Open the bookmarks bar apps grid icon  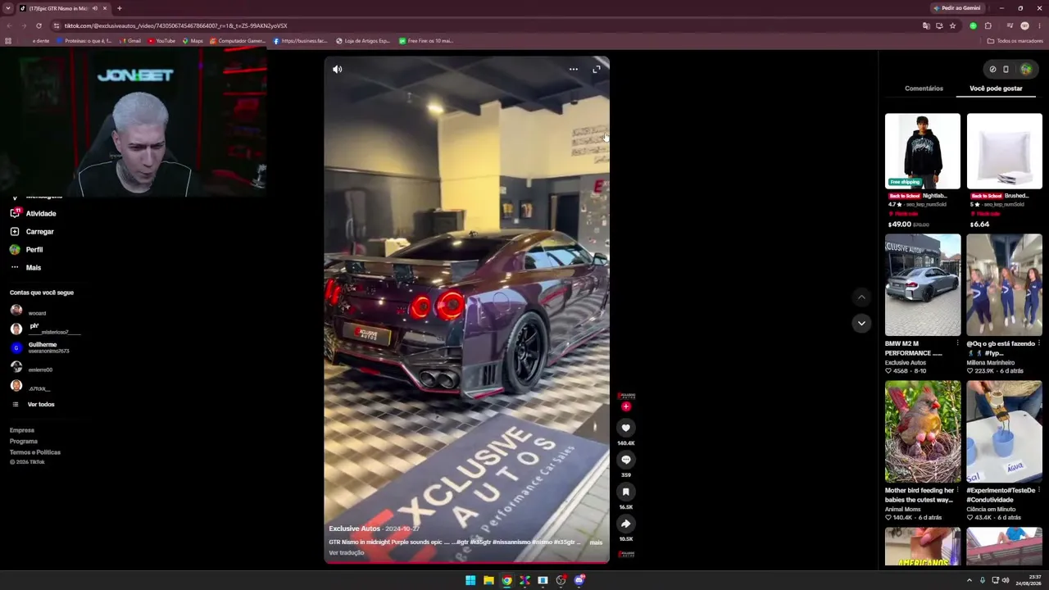click(x=8, y=41)
